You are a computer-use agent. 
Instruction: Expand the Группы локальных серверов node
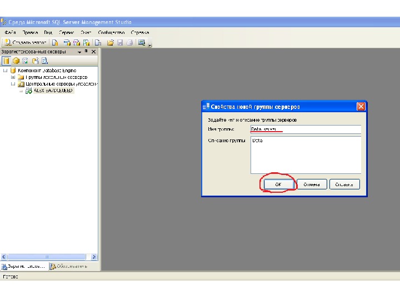click(x=13, y=77)
